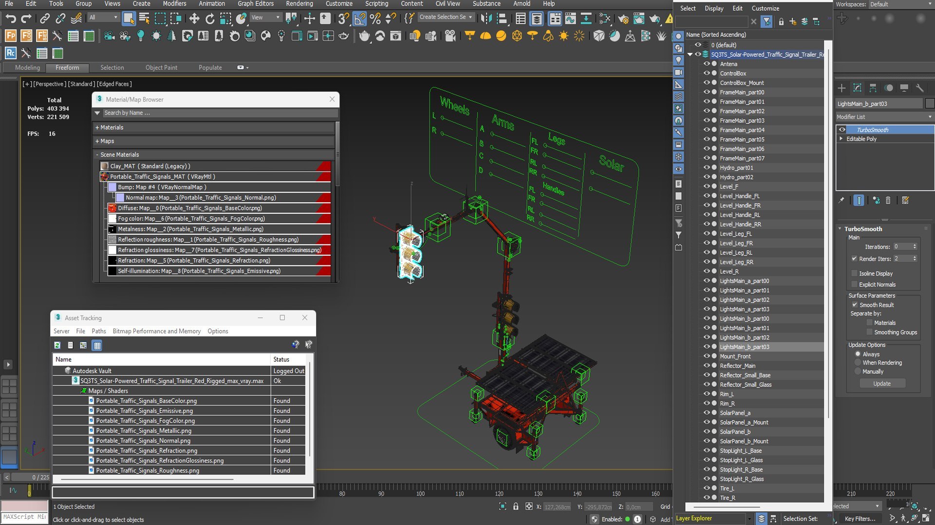
Task: Open the Rendered Frame Window icon
Action: (x=638, y=18)
